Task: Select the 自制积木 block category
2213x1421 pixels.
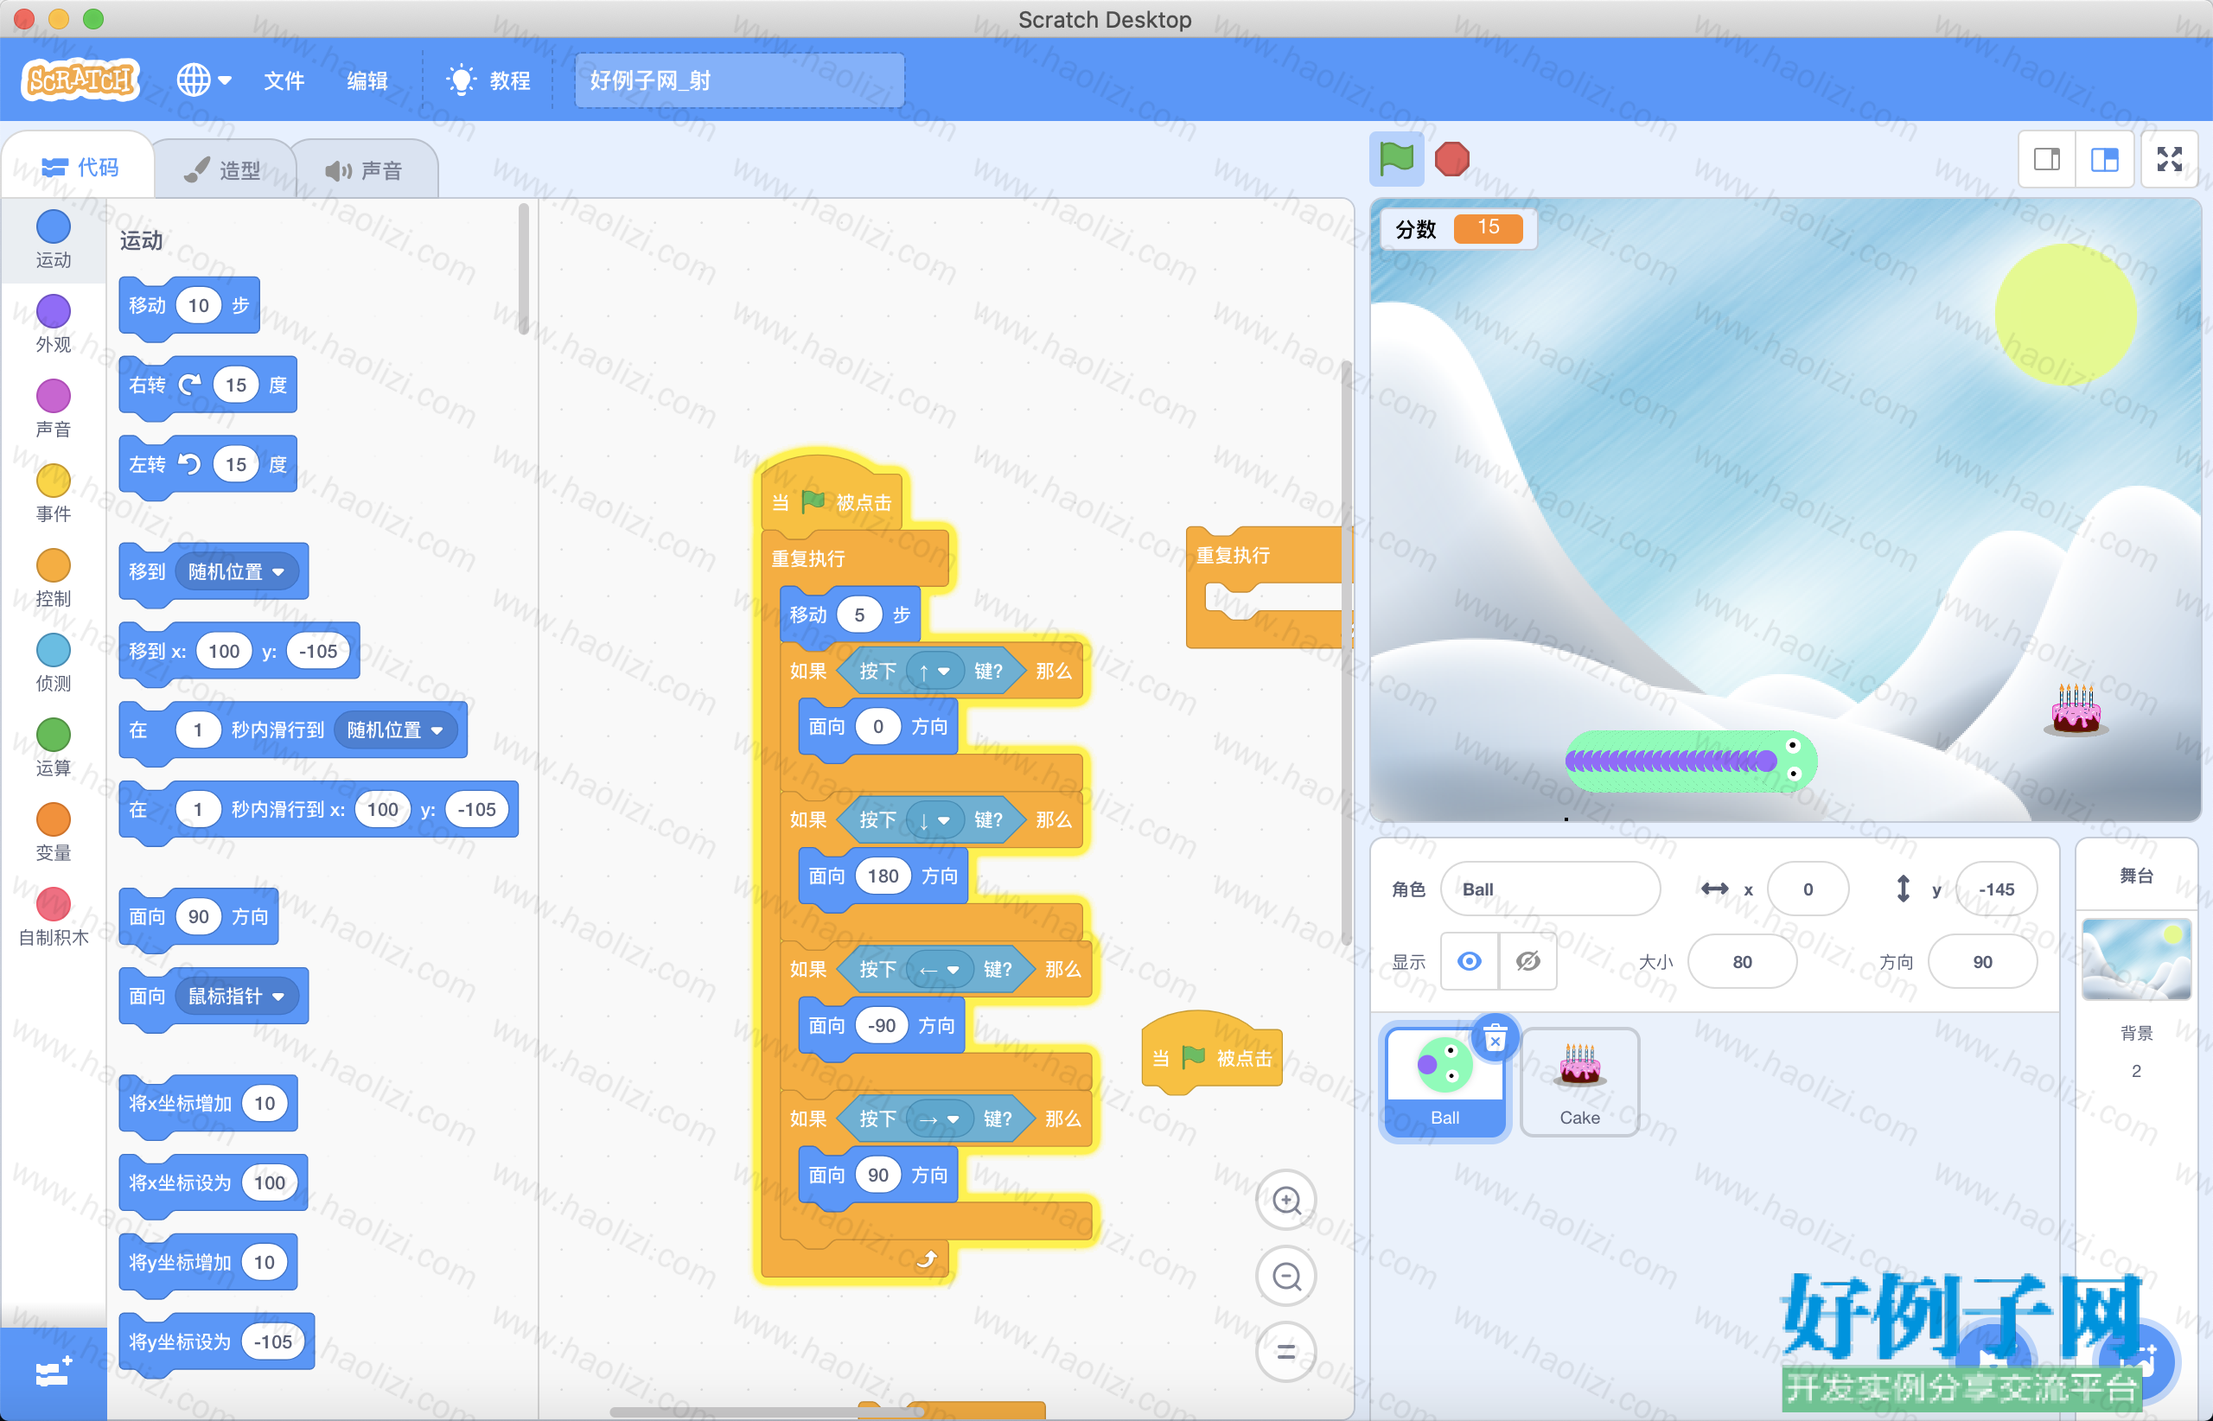Action: tap(54, 918)
